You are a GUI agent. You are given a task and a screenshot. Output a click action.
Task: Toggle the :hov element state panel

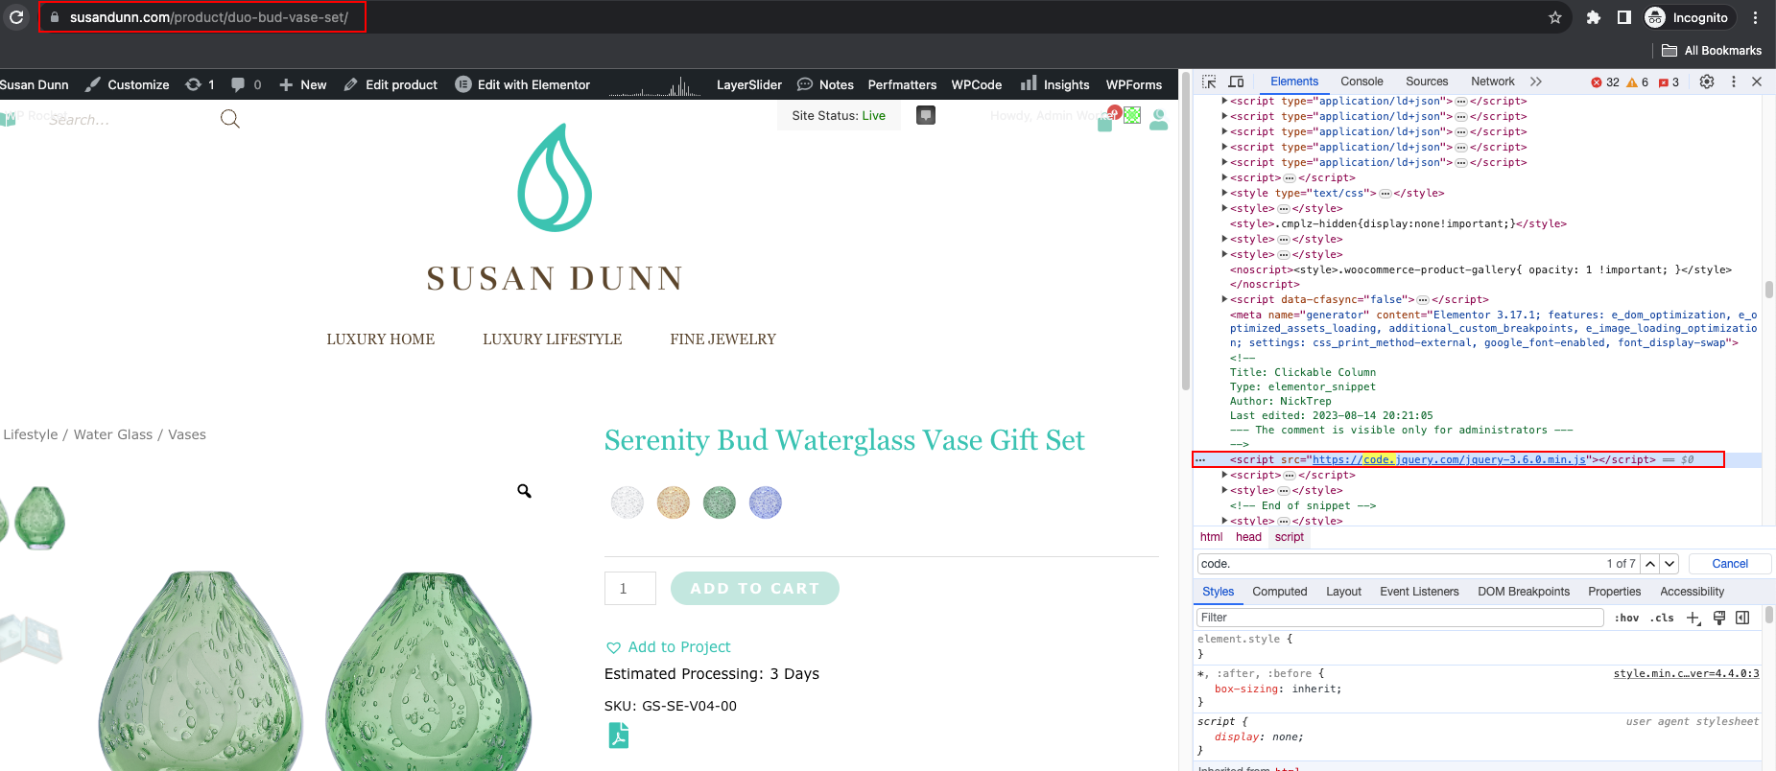pyautogui.click(x=1626, y=618)
